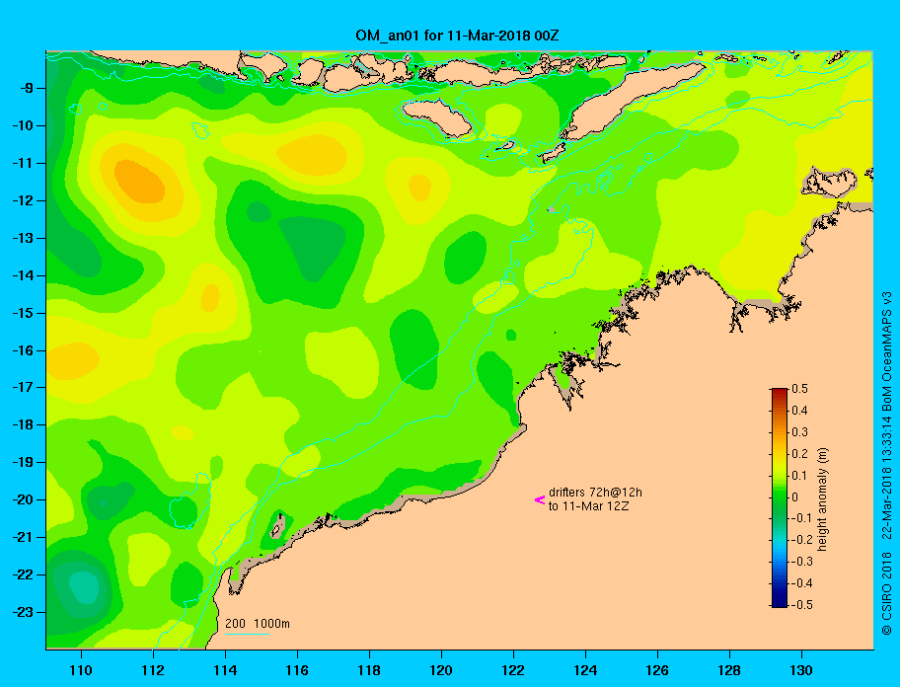Click the CSIRO 2018 BoM OceanMAPS copyright text
Screen dimensions: 900x687
click(x=887, y=464)
